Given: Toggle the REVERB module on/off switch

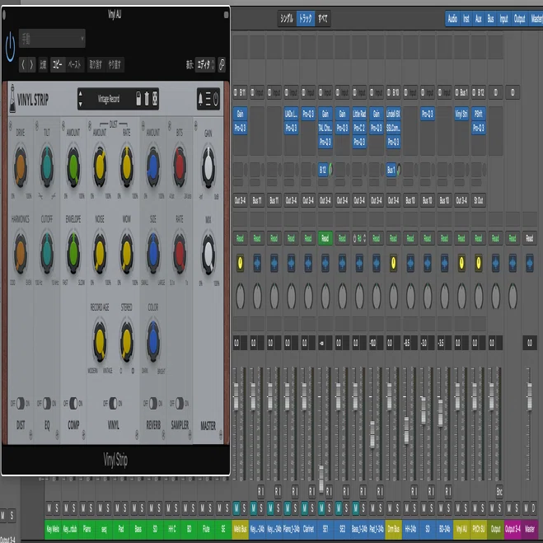Looking at the screenshot, I should tap(153, 404).
